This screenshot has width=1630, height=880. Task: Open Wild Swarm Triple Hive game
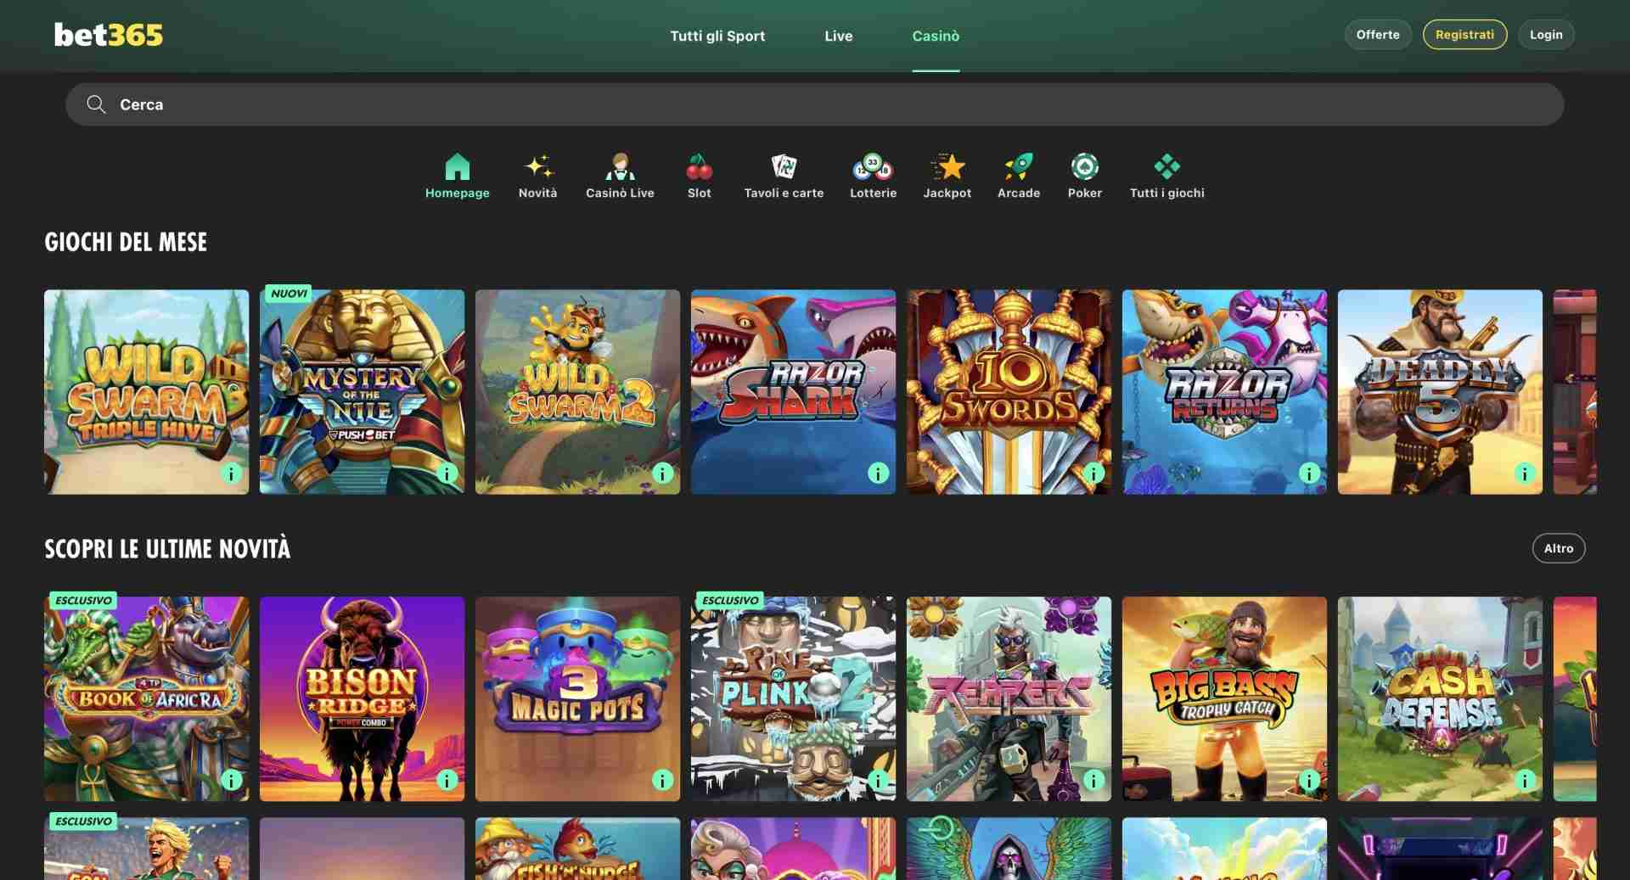coord(147,392)
